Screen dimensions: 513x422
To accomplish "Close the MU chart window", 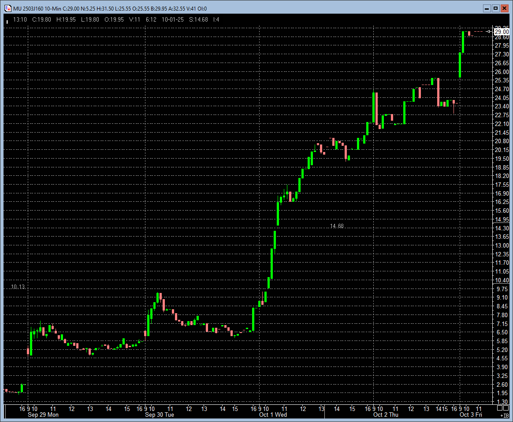I will pos(505,8).
